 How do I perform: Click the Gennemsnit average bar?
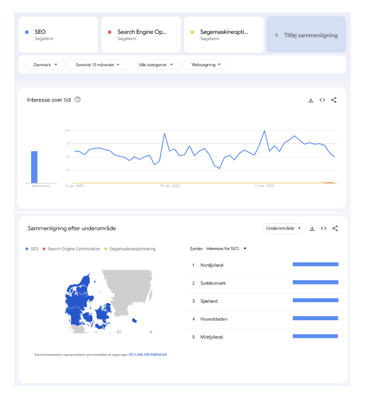[x=34, y=167]
